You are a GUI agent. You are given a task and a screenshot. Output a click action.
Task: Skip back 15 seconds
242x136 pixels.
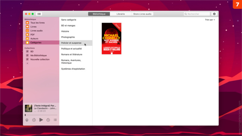(x=34, y=120)
